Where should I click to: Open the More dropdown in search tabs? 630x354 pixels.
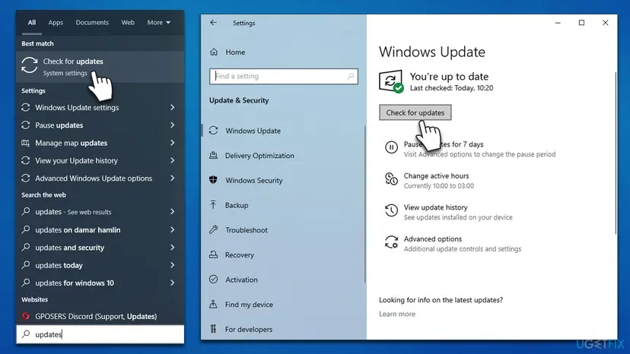[159, 23]
